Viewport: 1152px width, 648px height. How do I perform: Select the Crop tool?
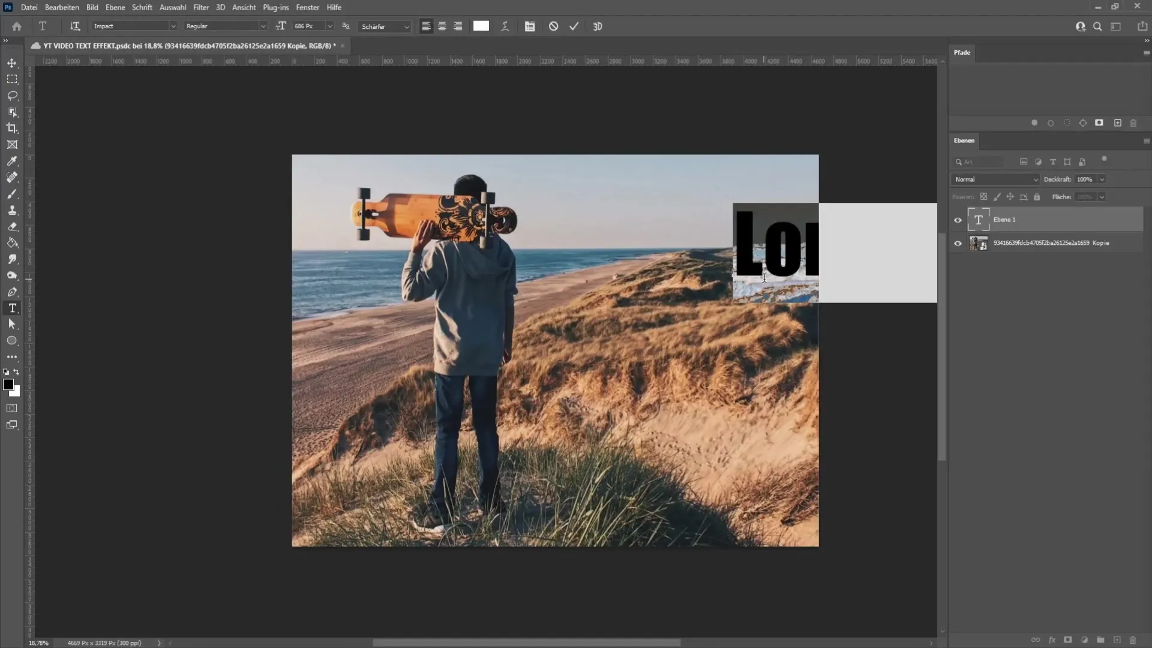(x=12, y=128)
